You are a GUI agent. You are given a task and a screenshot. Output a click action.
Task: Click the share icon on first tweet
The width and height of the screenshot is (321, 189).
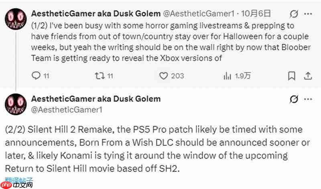[x=308, y=75]
